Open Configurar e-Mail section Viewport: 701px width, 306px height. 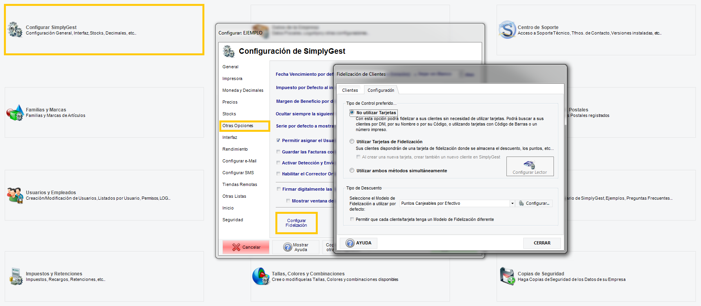point(239,161)
